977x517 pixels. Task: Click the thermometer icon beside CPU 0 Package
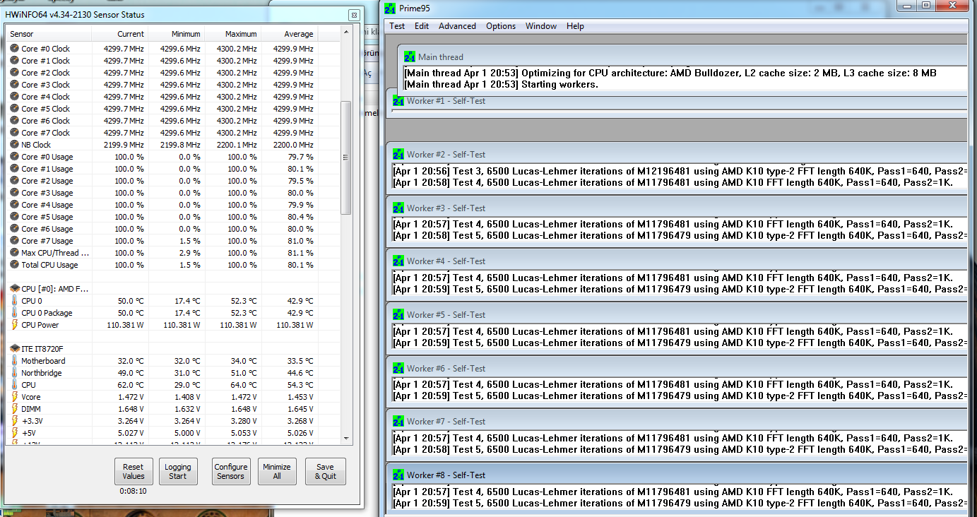(14, 313)
